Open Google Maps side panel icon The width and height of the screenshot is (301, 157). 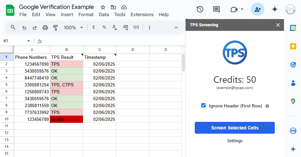point(293,101)
